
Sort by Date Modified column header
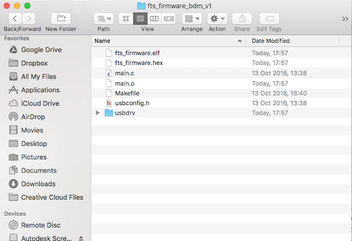click(x=293, y=41)
